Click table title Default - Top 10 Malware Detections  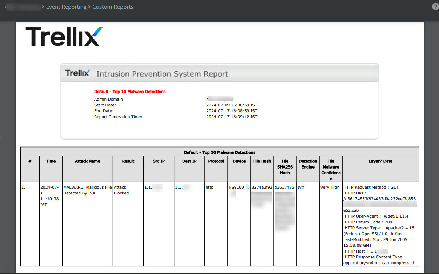point(220,152)
